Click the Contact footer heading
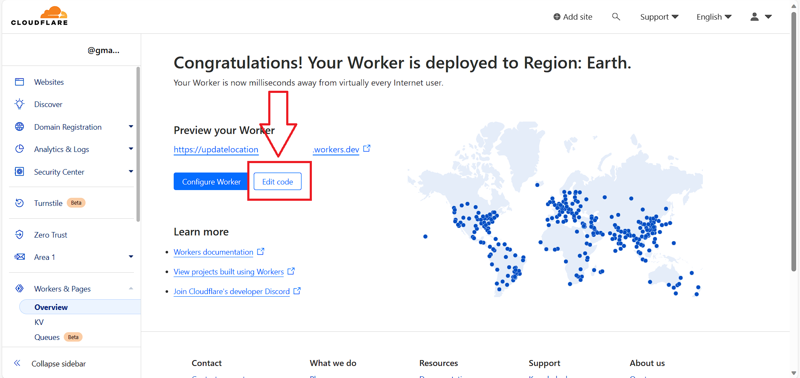 click(x=207, y=363)
